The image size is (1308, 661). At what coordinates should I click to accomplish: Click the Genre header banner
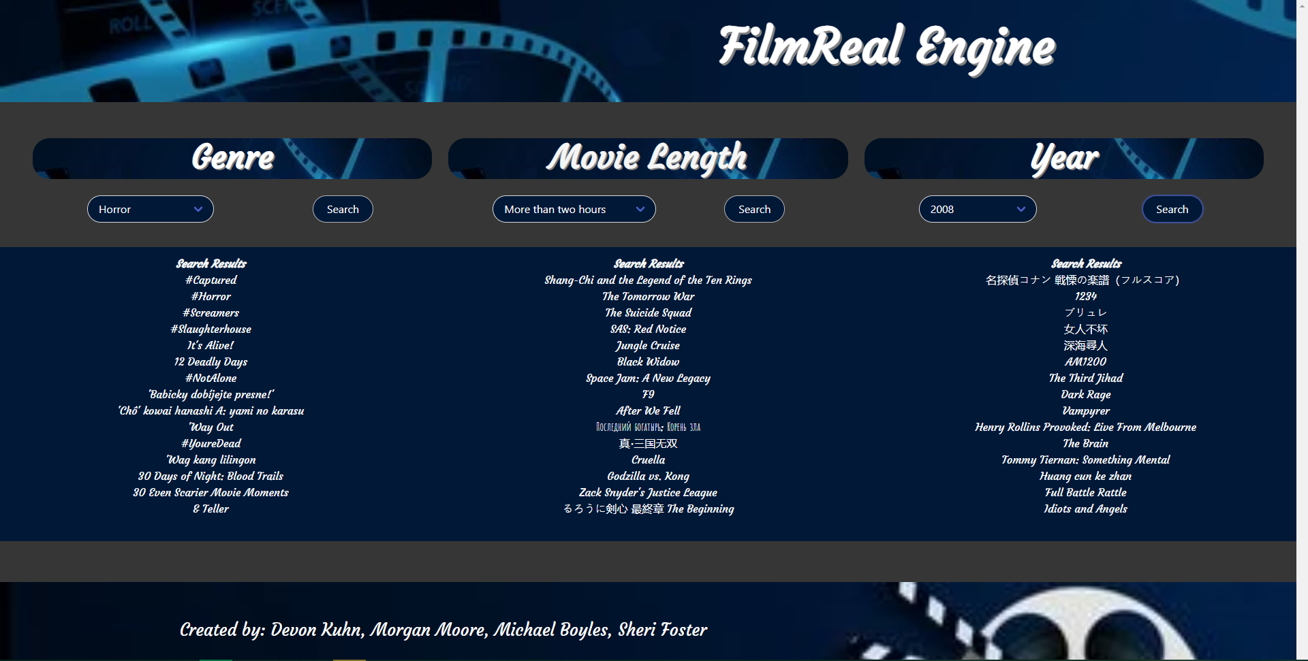[x=232, y=159]
